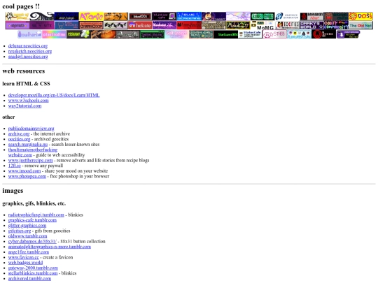378x283 pixels.
Task: Click The Old Net badge
Action: coord(361,25)
